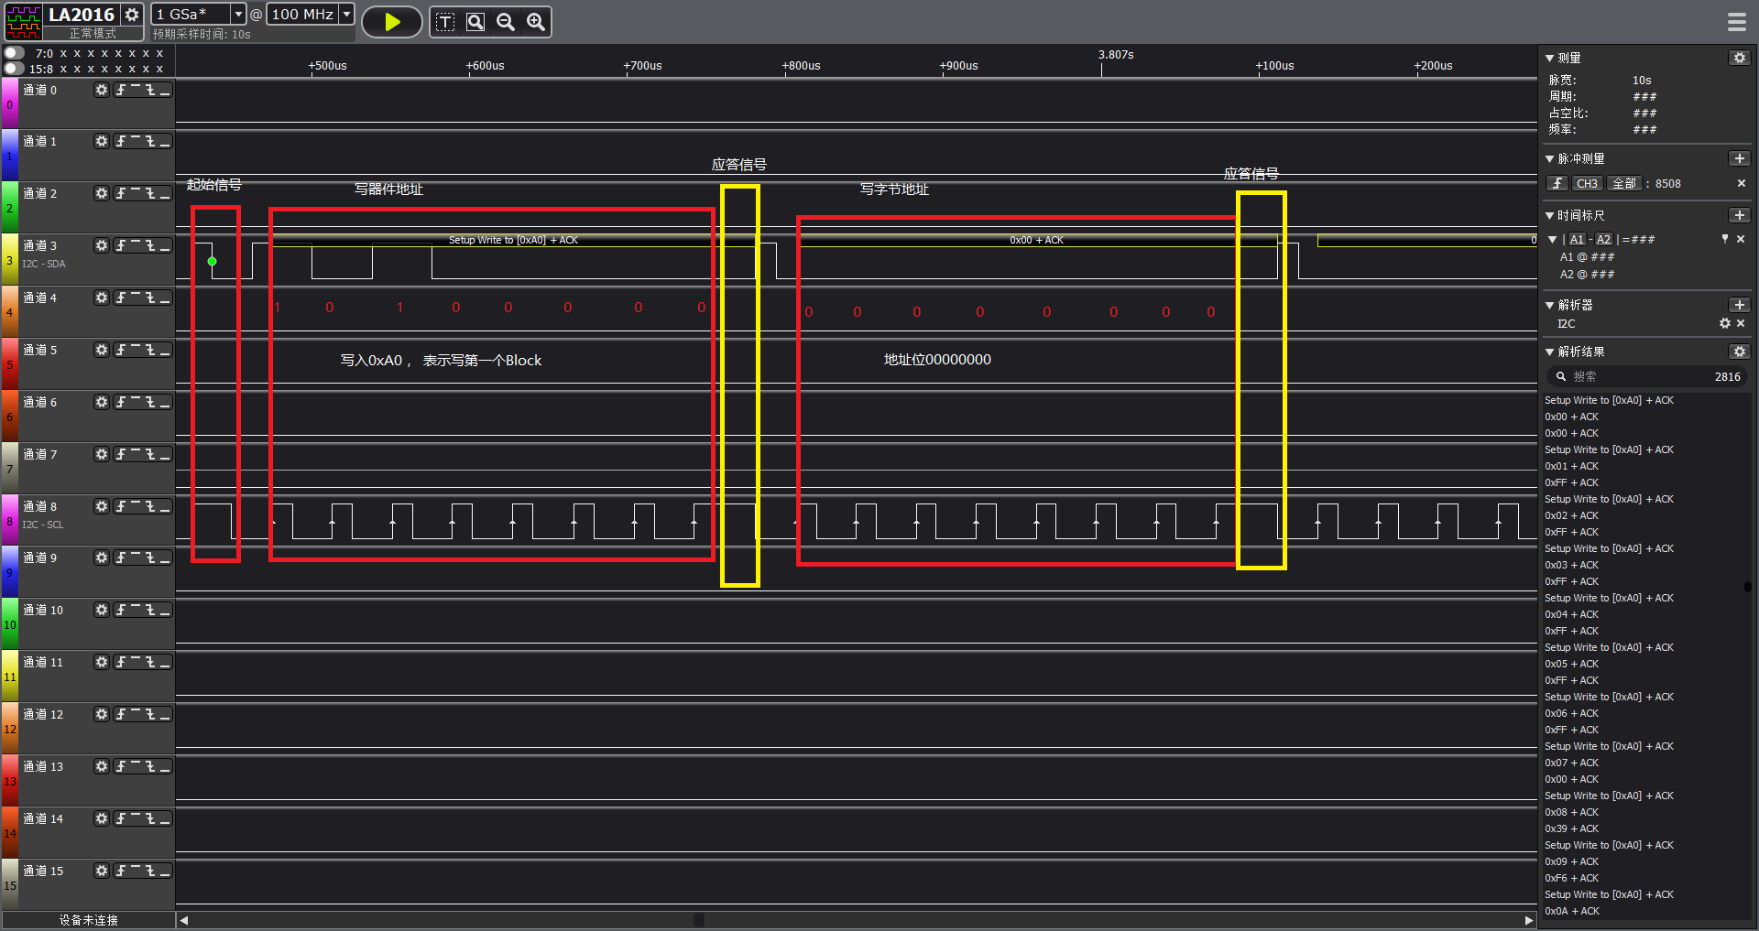Add a new 解析器 protocol decoder
1759x931 pixels.
pos(1740,305)
